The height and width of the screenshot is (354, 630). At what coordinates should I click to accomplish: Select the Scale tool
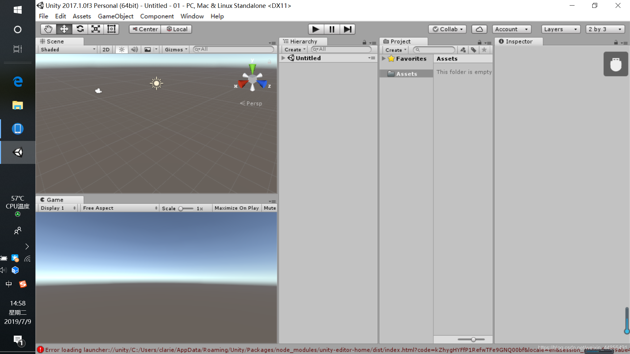click(x=95, y=29)
